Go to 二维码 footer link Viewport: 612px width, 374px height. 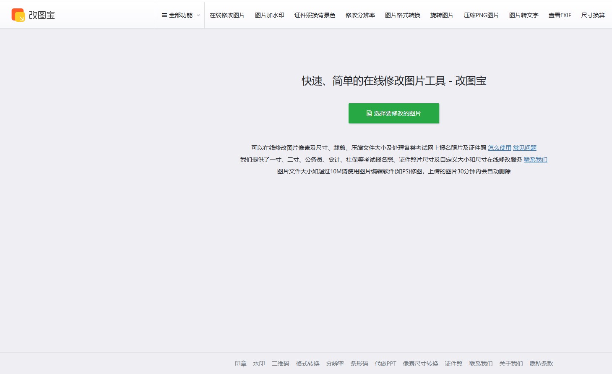pyautogui.click(x=280, y=364)
